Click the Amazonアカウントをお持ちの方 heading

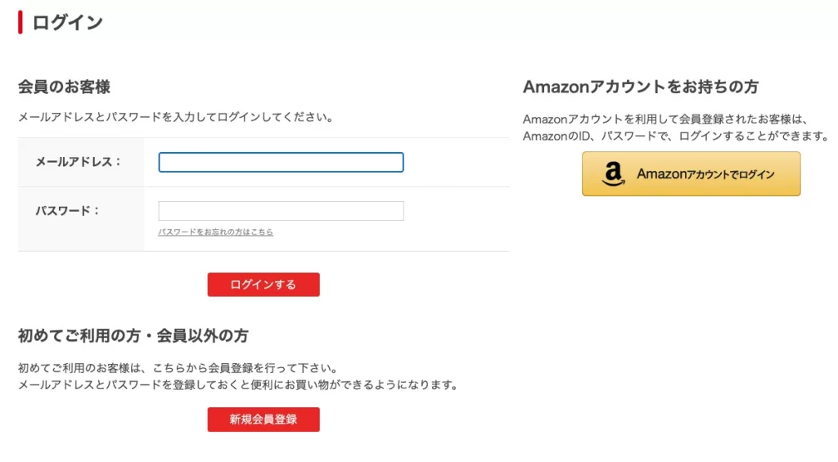(x=641, y=87)
